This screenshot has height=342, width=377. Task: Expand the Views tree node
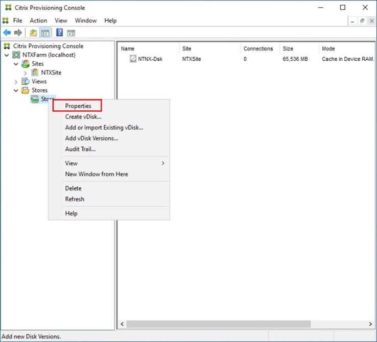point(16,82)
